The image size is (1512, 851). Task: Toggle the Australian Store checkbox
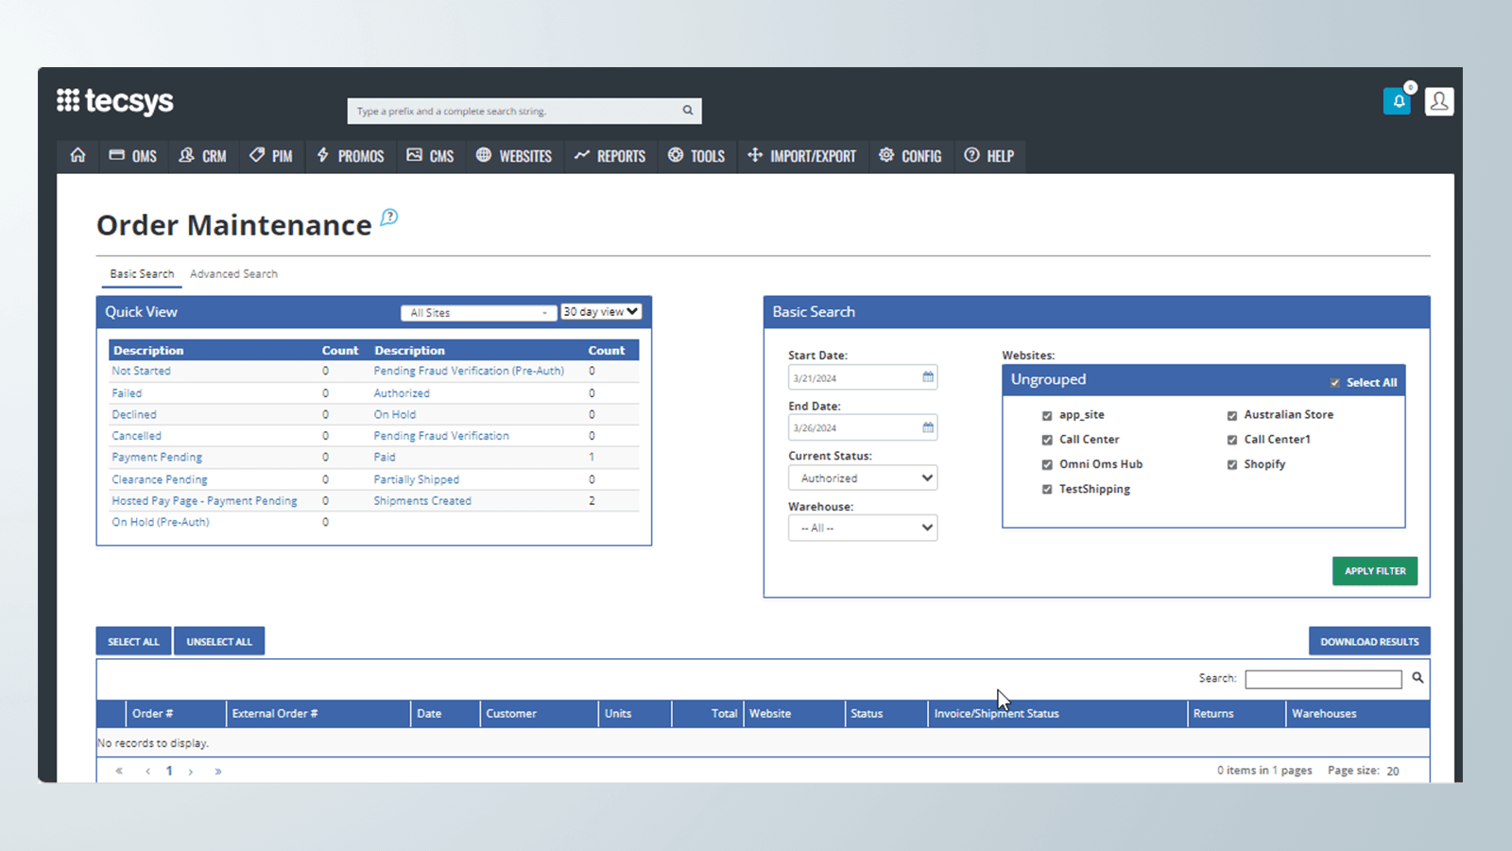click(x=1232, y=415)
